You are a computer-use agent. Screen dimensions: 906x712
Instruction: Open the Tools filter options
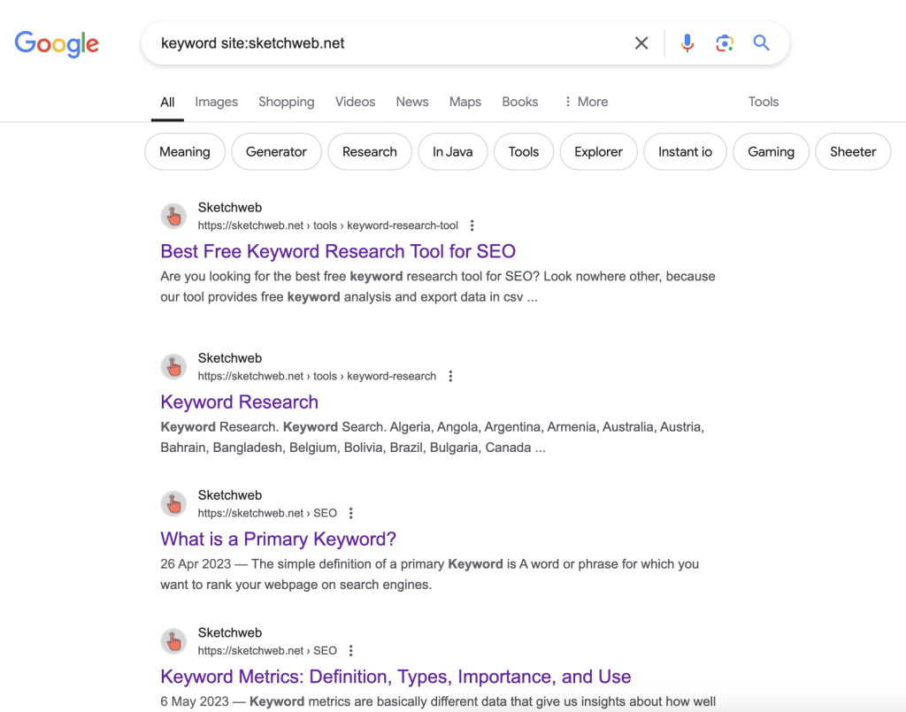(x=764, y=102)
